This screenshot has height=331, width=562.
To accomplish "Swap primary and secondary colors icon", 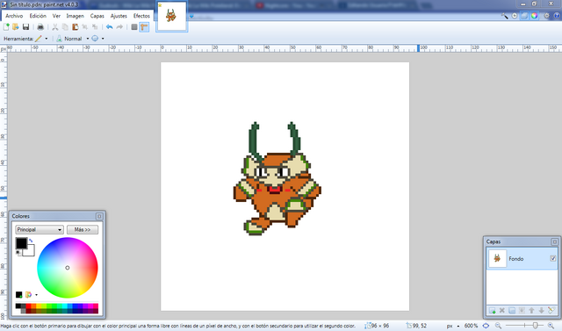I will 31,241.
